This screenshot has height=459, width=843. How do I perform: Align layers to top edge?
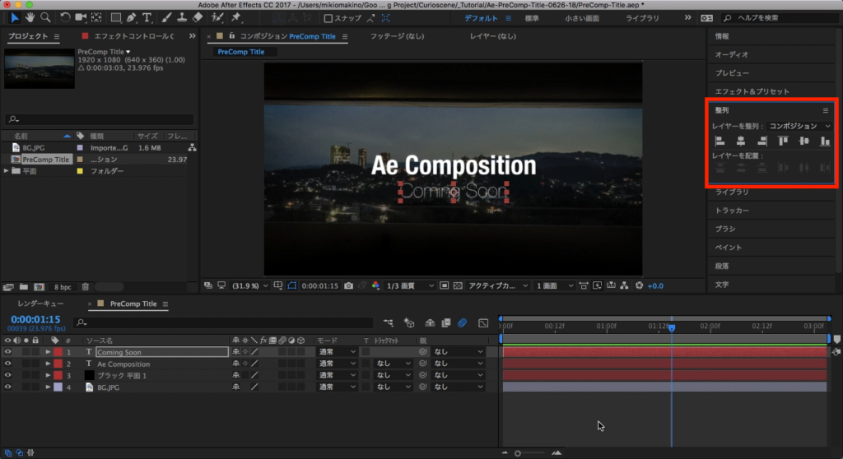pos(783,141)
